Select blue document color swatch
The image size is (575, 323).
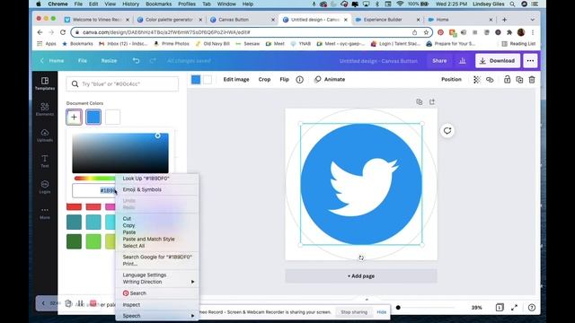(93, 118)
